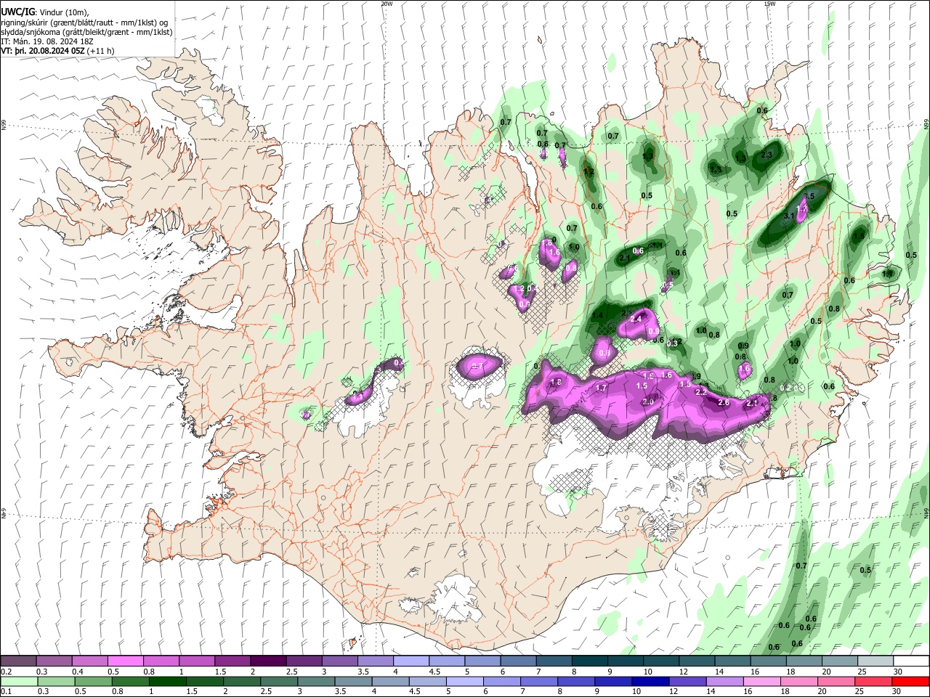The height and width of the screenshot is (697, 930).
Task: Click the 'rigning/skúrir' legend description line
Action: click(x=84, y=23)
